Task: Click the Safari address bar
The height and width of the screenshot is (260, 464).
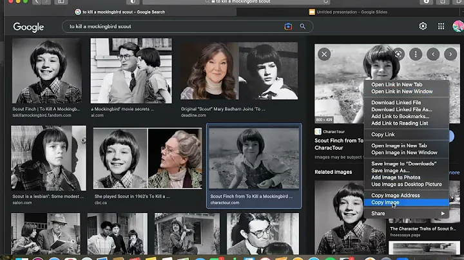Action: [237, 2]
